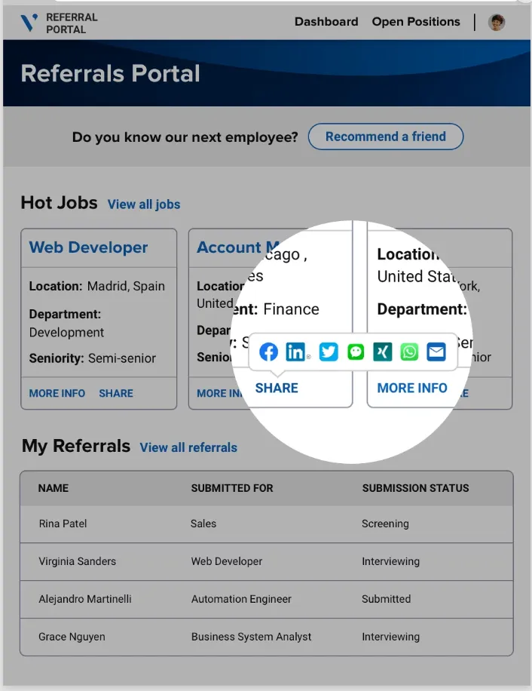Share job through LINE messenger icon
532x691 pixels.
[x=356, y=352]
